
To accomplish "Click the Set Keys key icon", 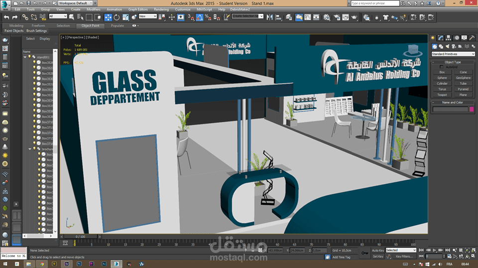I will (364, 253).
